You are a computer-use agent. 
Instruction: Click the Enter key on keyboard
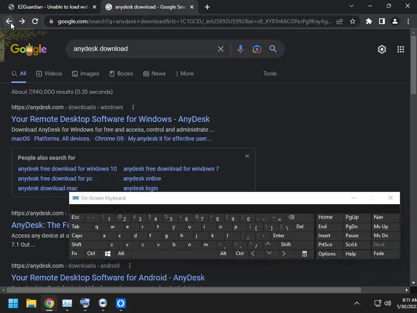[292, 236]
